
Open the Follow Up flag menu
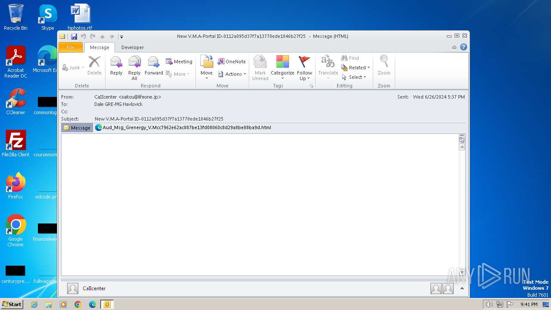click(304, 68)
